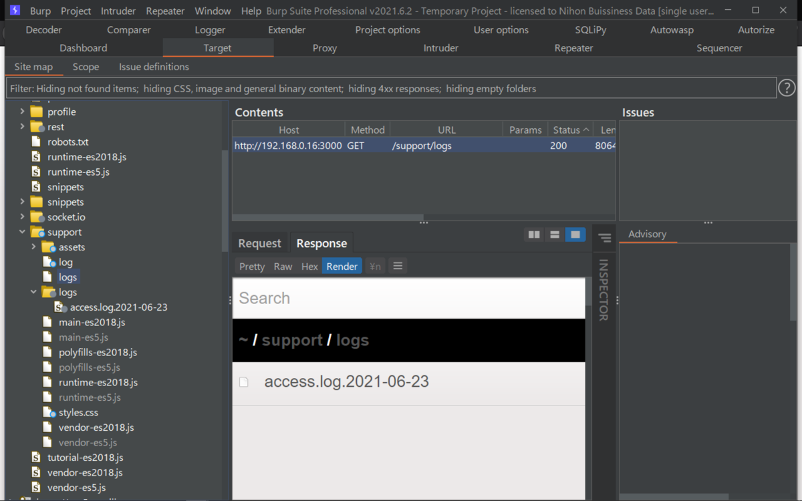This screenshot has width=802, height=501.
Task: Switch to the Scope sub-tab
Action: (x=86, y=67)
